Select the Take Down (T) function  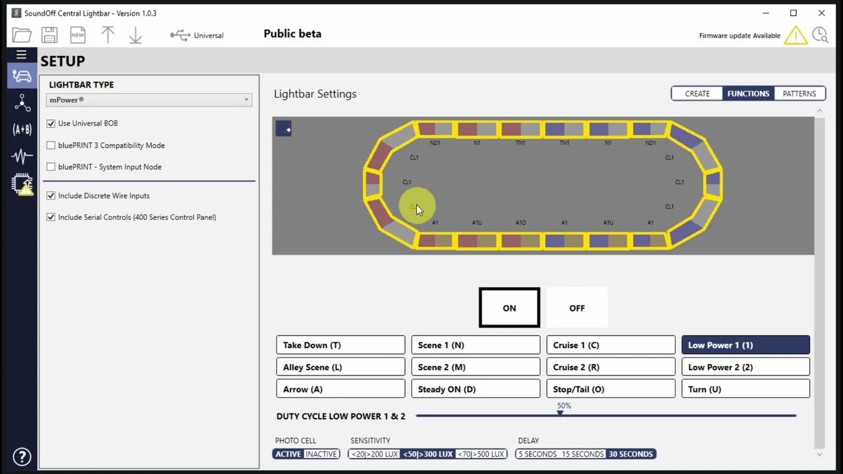coord(340,345)
